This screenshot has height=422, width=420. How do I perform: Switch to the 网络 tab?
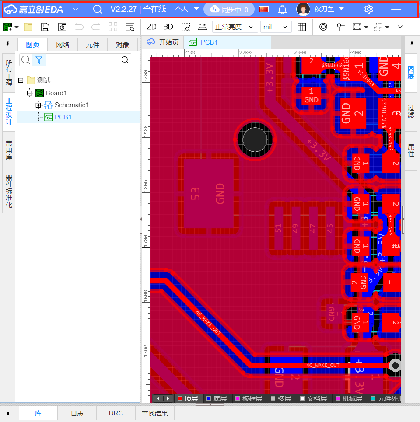(x=63, y=45)
